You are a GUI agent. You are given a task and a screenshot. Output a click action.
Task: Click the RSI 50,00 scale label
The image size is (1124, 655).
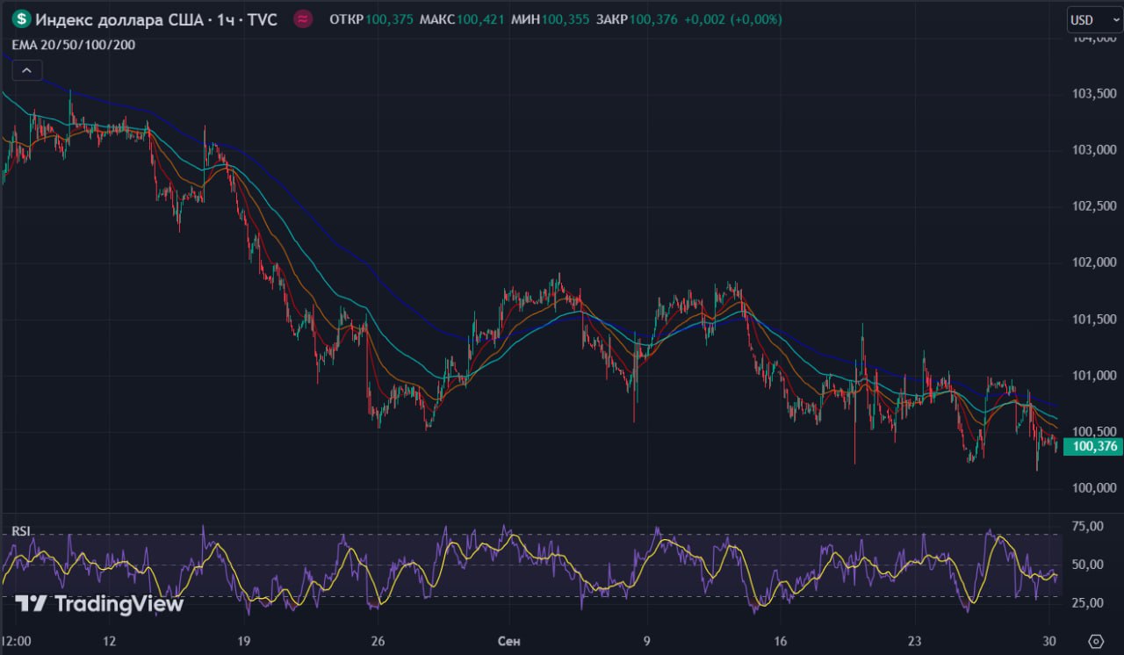[x=1088, y=565]
